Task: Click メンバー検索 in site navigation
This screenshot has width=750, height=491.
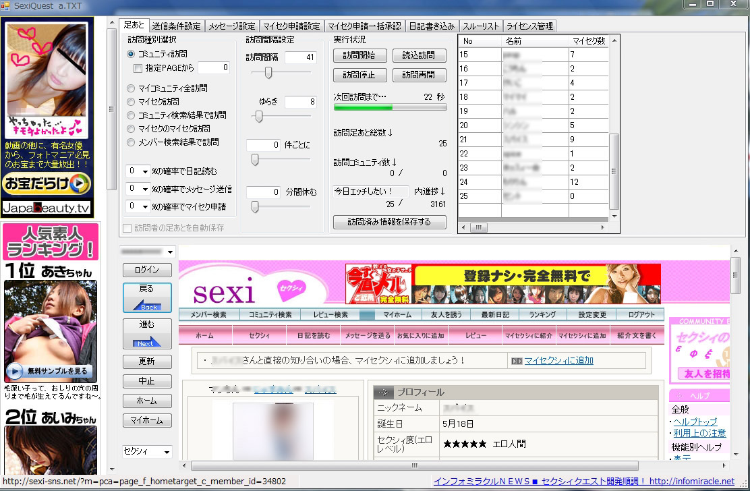Action: [x=208, y=314]
